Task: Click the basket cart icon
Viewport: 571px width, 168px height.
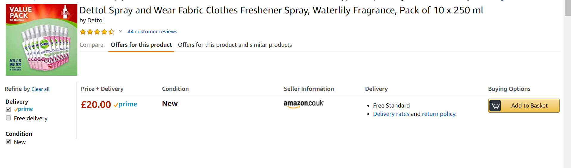Action: pos(495,106)
